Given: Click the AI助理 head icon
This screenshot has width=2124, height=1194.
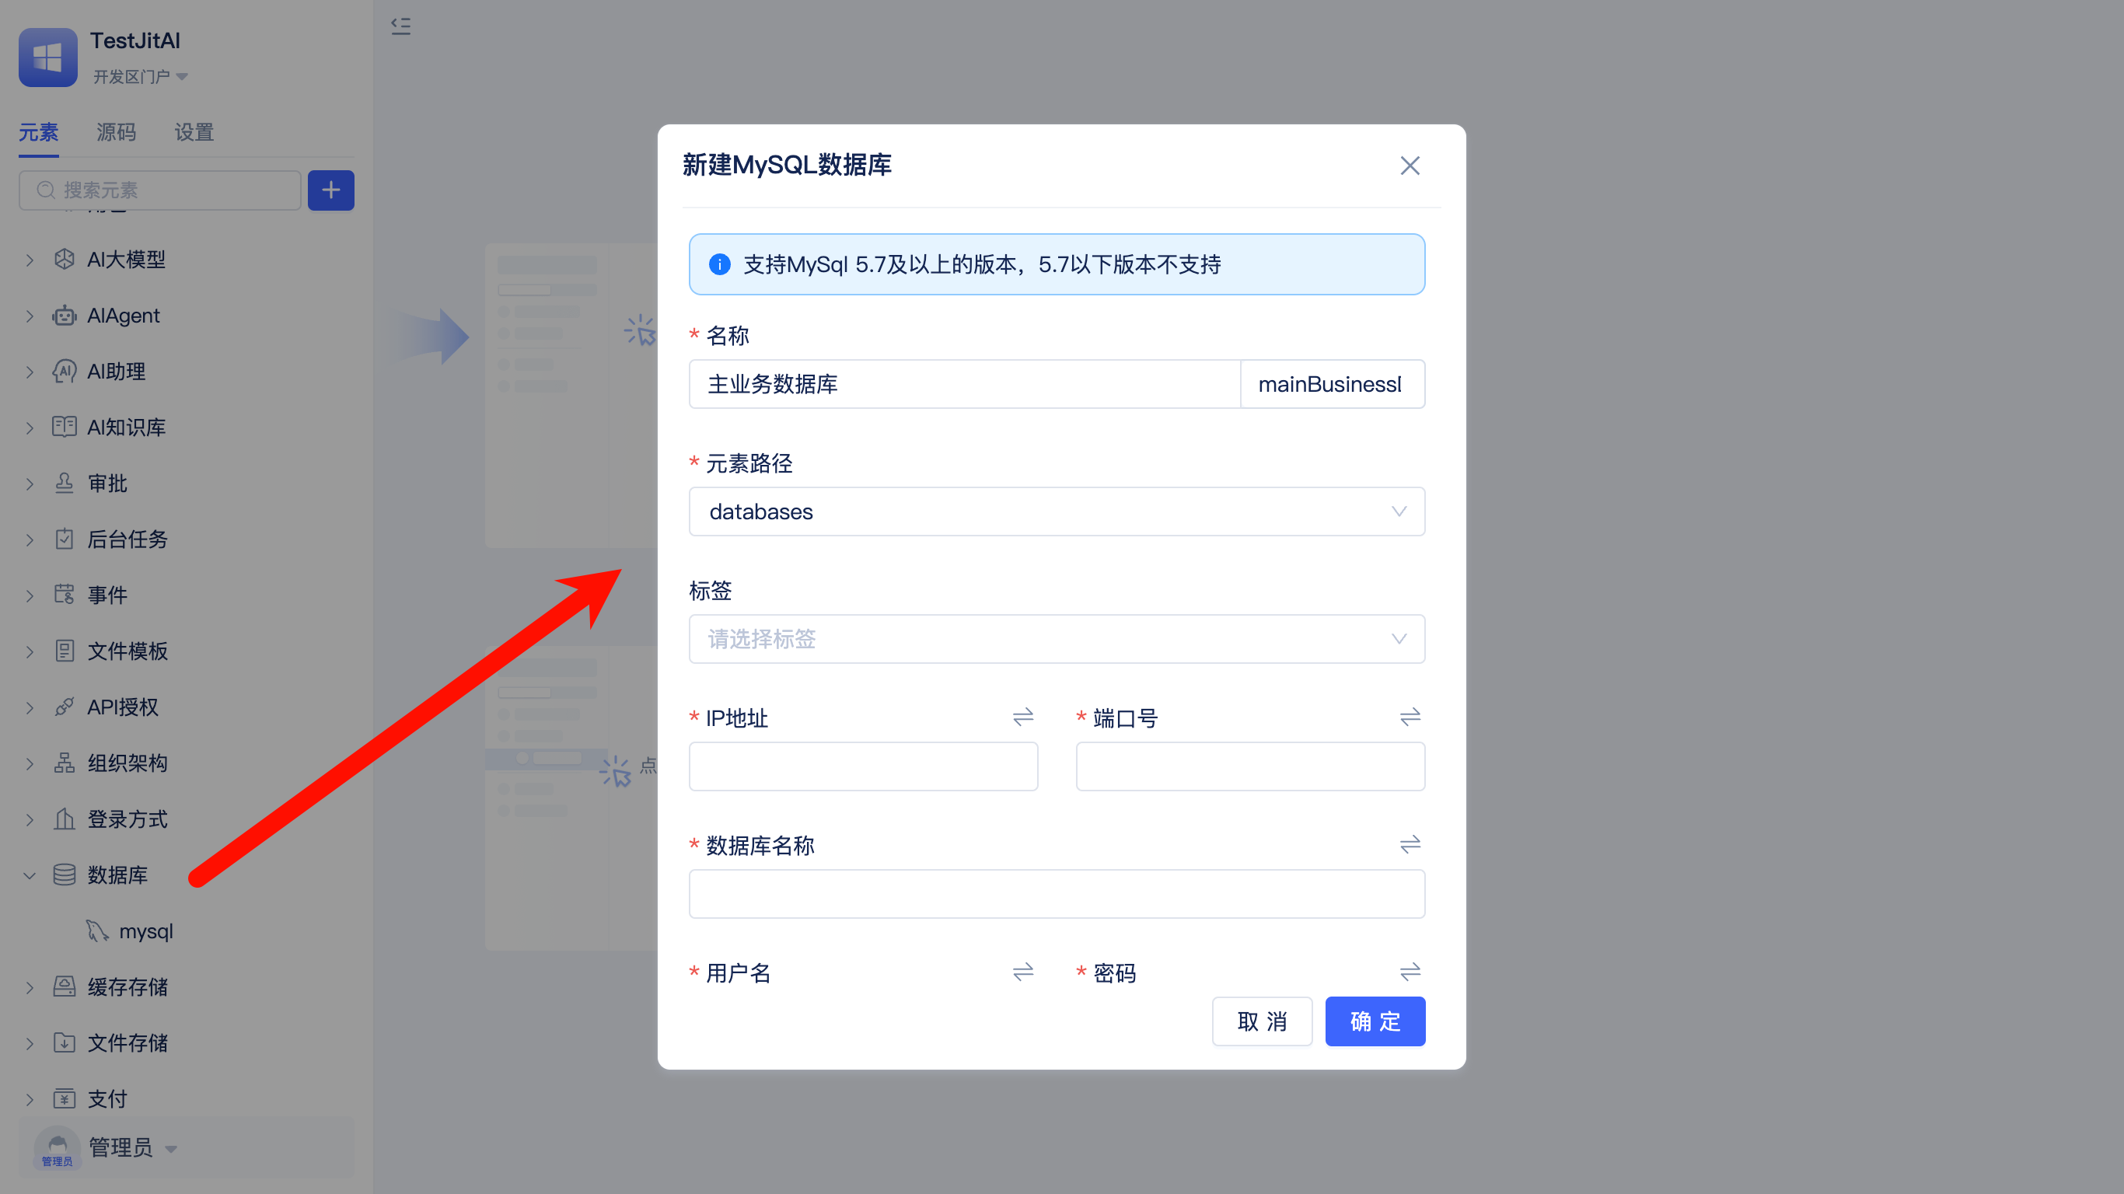Looking at the screenshot, I should [65, 371].
